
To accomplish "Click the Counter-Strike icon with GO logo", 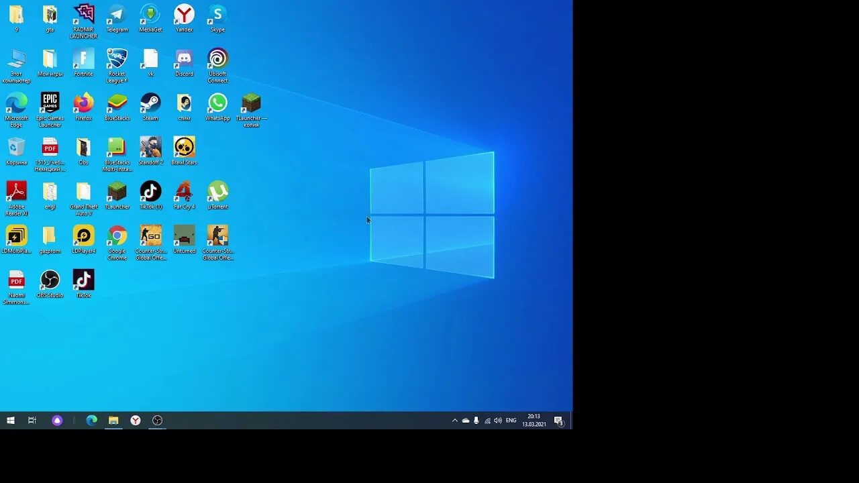I will tap(150, 242).
